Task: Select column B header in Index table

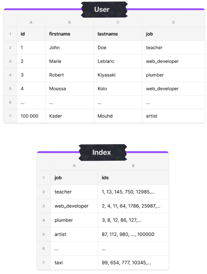Action: coord(133,166)
